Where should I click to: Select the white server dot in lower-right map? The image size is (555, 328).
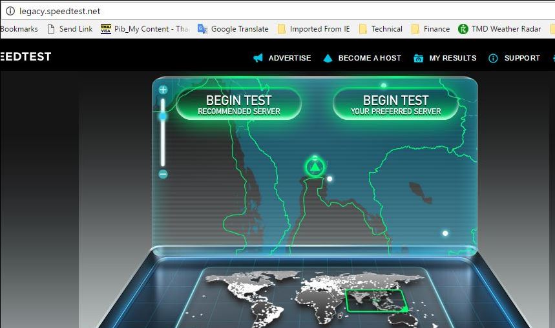click(445, 233)
